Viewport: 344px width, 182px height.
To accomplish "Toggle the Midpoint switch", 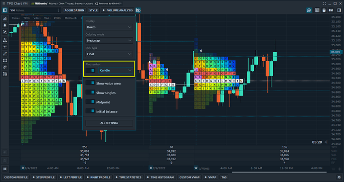I will coord(90,102).
